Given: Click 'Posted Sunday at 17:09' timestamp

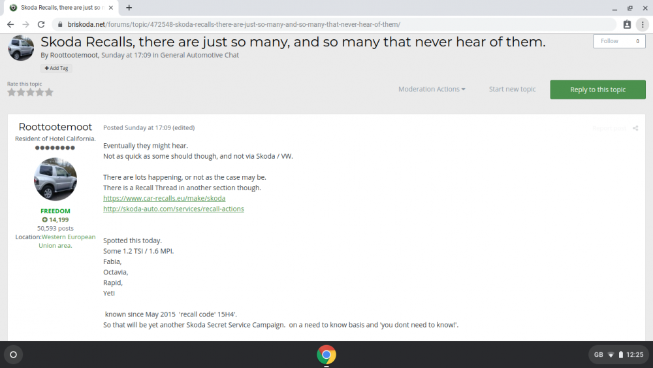Looking at the screenshot, I should click(x=137, y=127).
